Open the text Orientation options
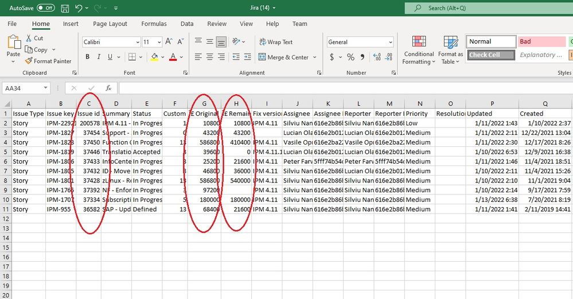This screenshot has height=299, width=573. [x=238, y=41]
